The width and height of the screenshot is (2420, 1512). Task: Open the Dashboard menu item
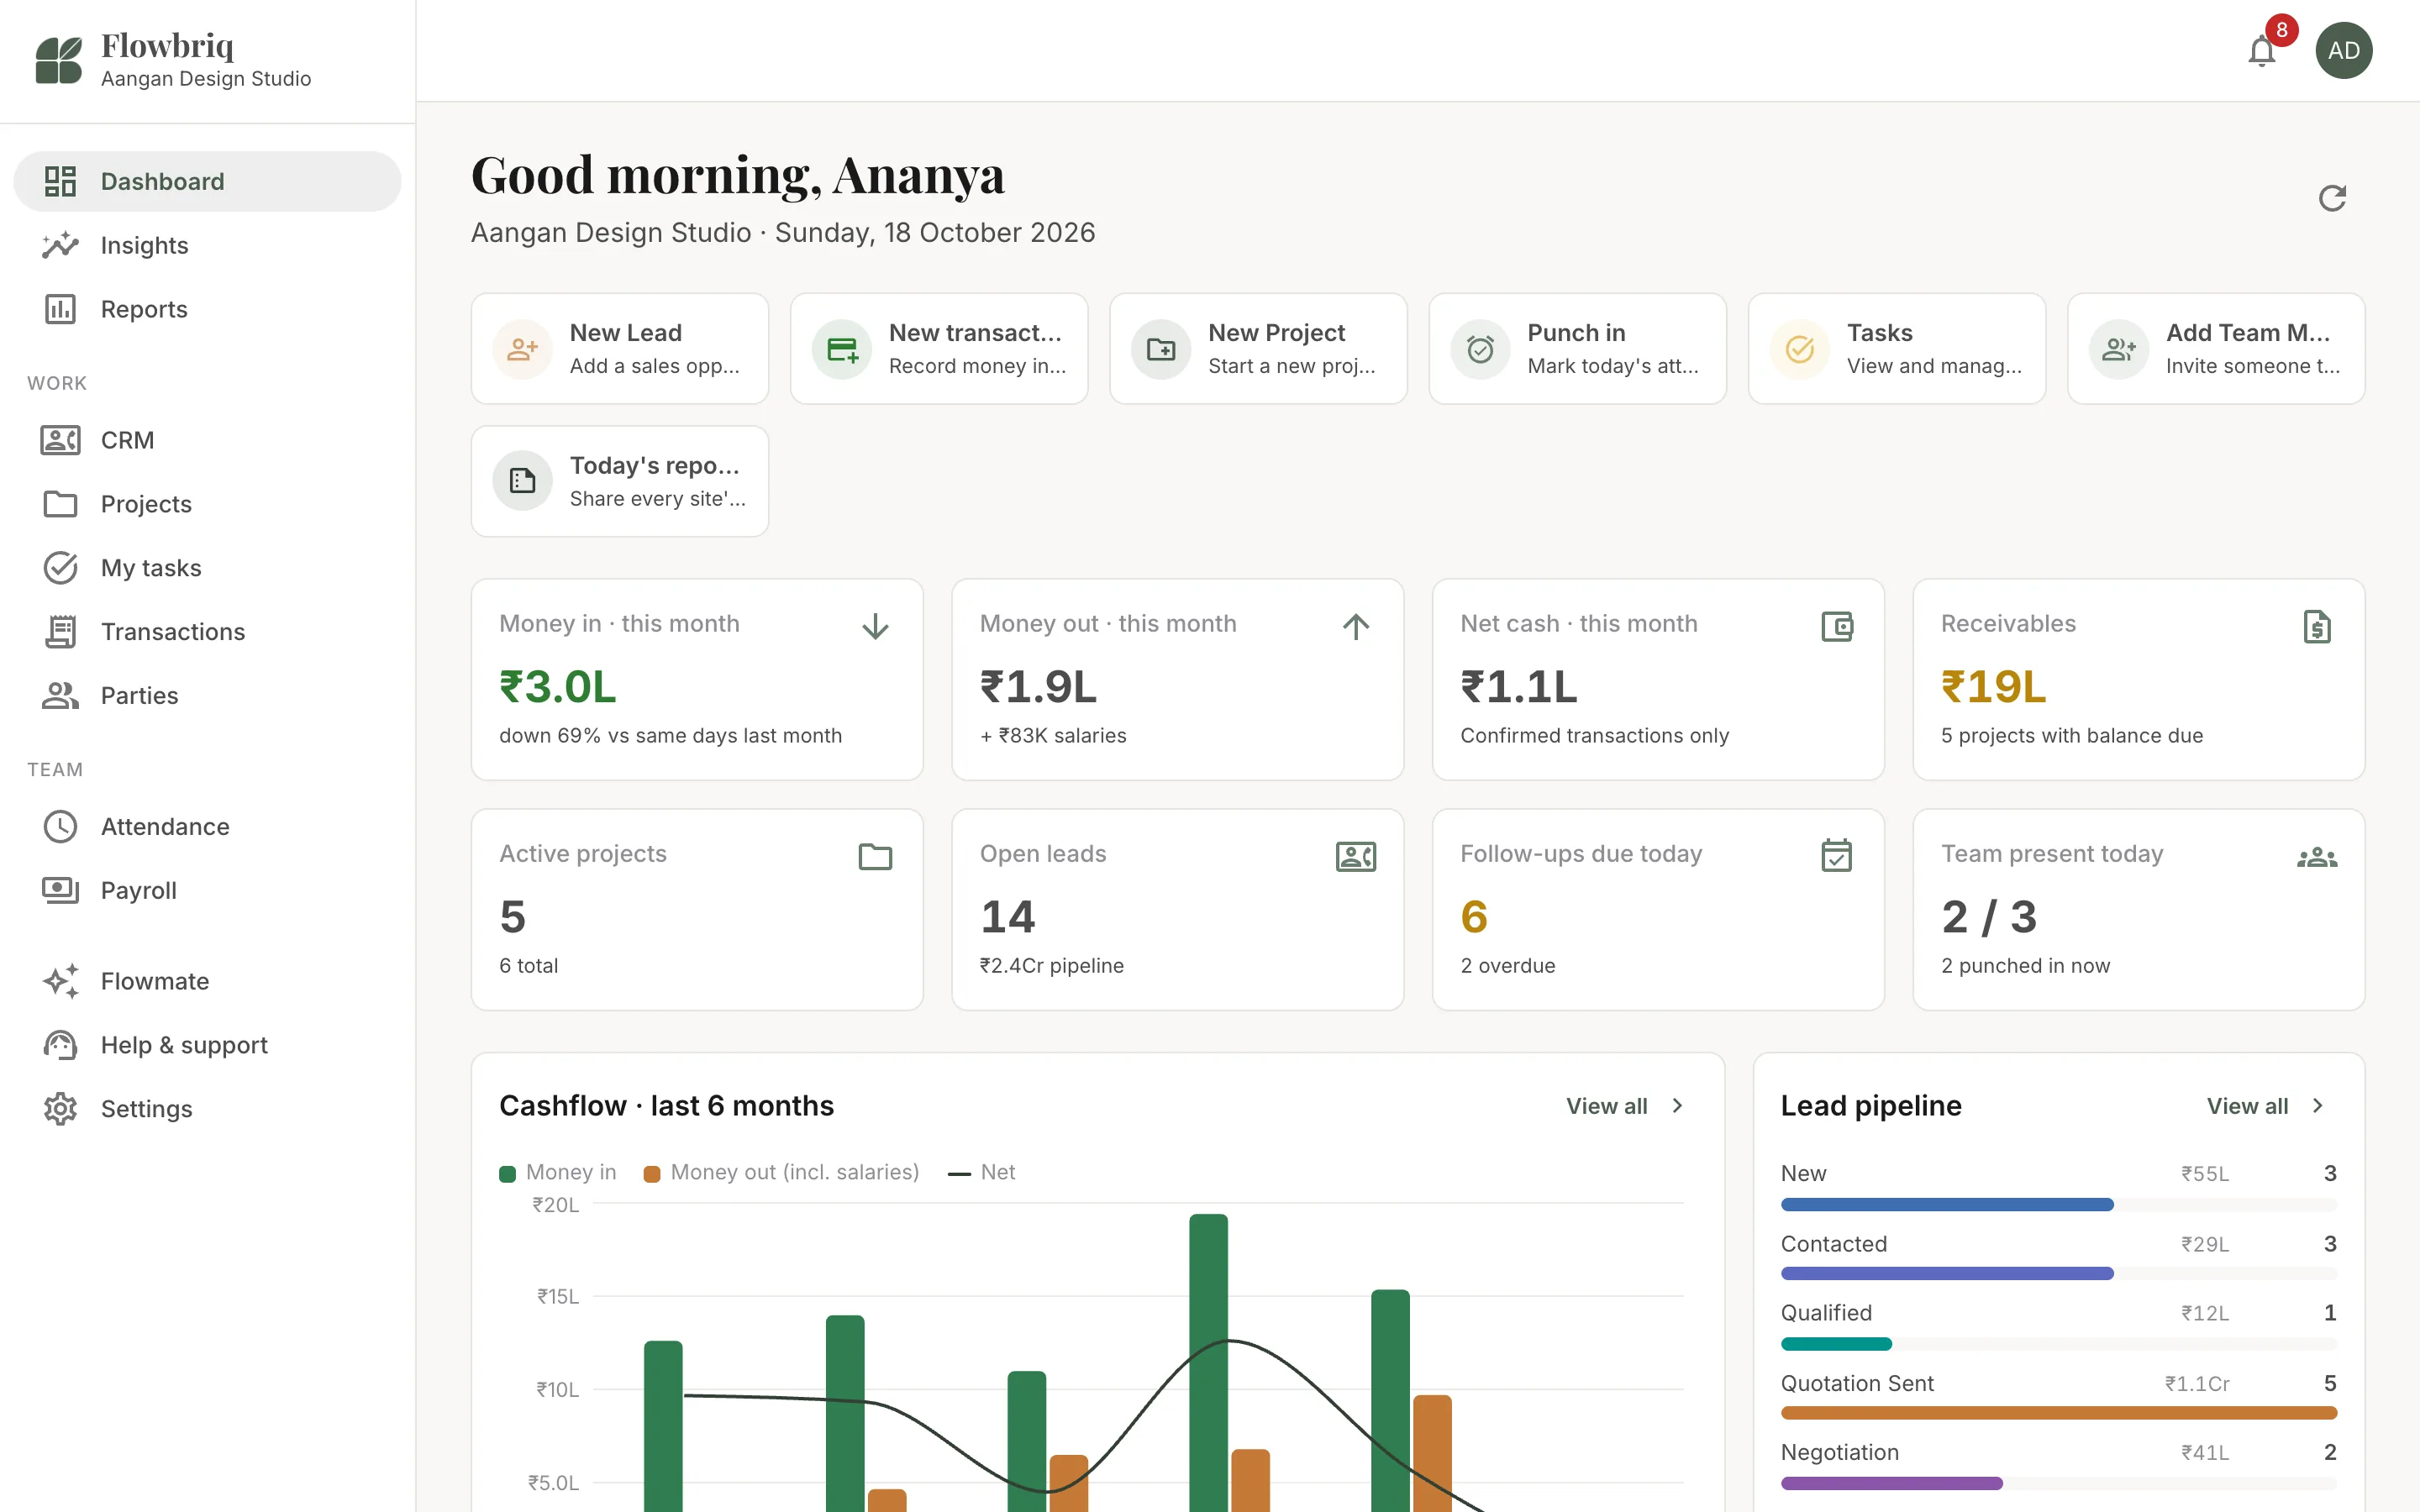pos(207,181)
